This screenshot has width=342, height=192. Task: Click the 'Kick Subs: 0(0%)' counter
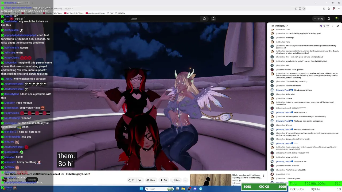315,189
